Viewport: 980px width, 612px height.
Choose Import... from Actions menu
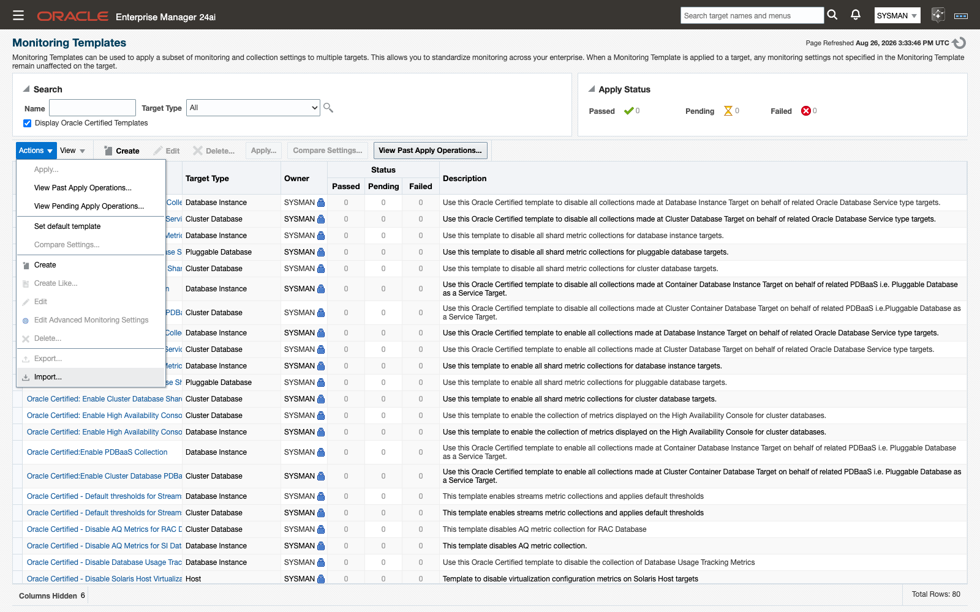pos(91,377)
